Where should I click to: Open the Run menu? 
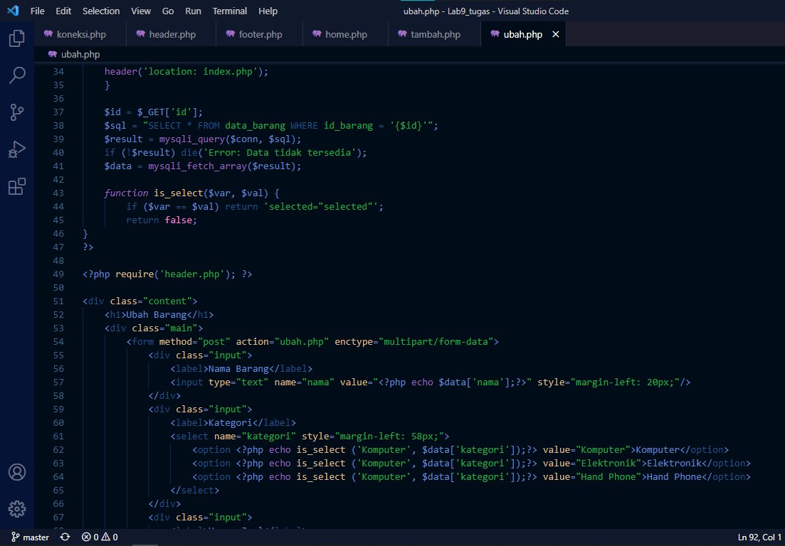[194, 11]
